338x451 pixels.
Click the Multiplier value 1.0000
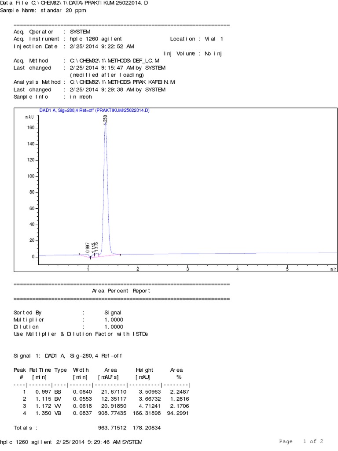[x=114, y=320]
